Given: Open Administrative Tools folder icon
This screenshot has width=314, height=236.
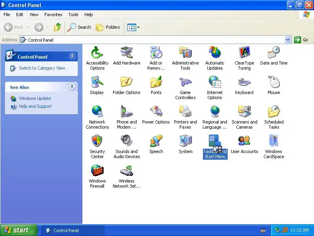Looking at the screenshot, I should (185, 53).
